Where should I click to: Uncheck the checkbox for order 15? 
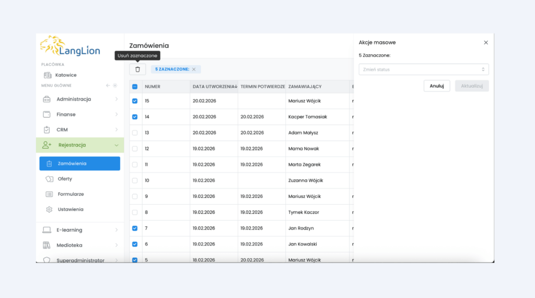pyautogui.click(x=135, y=101)
